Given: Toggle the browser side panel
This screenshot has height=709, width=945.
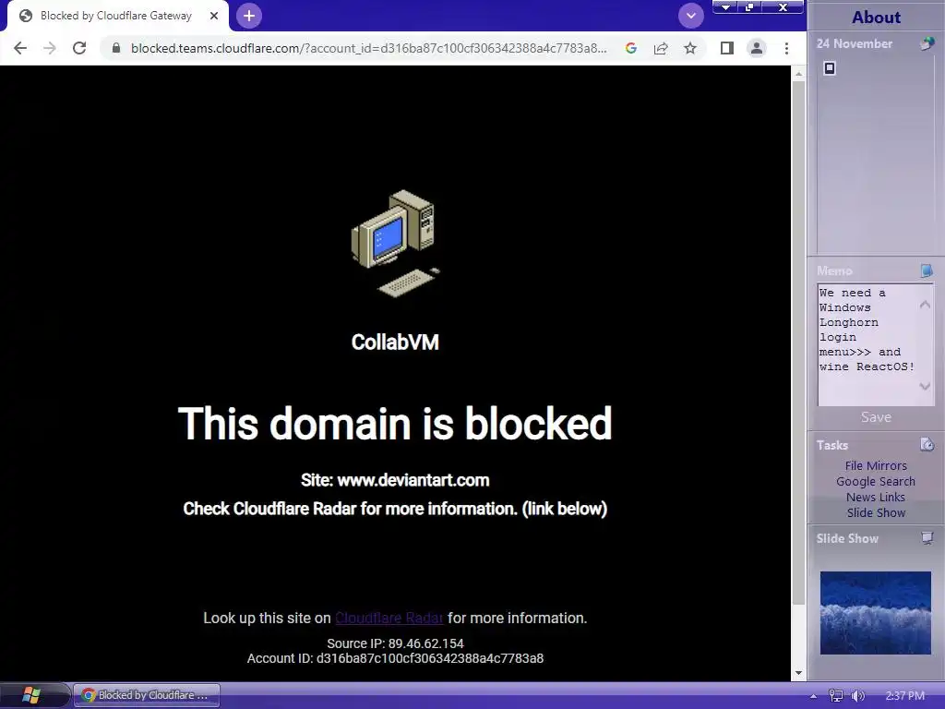Looking at the screenshot, I should 727,48.
